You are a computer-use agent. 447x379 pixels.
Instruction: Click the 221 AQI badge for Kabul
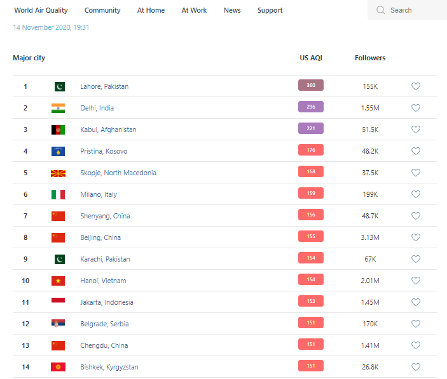click(311, 128)
